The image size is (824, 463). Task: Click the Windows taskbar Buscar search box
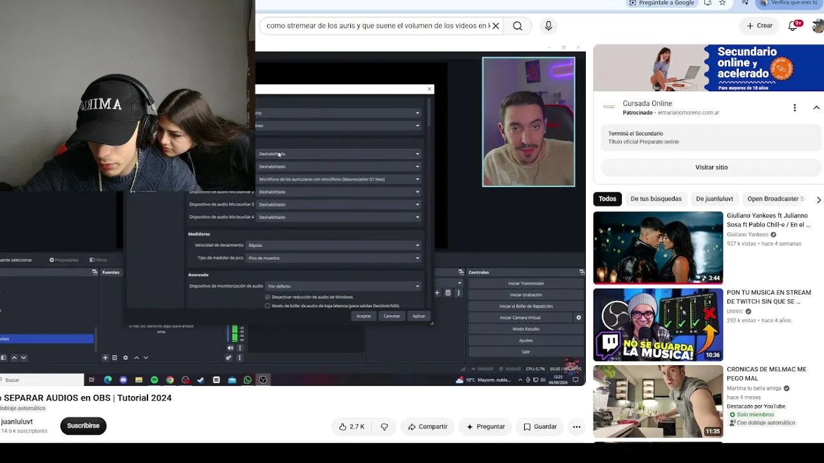click(42, 380)
